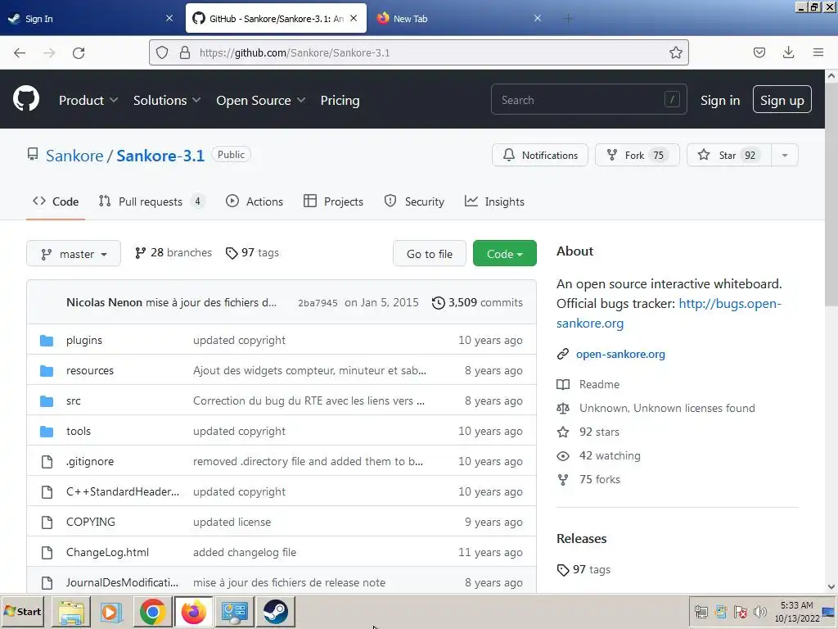Image resolution: width=838 pixels, height=629 pixels.
Task: Open Firefox downloads icon
Action: click(788, 52)
